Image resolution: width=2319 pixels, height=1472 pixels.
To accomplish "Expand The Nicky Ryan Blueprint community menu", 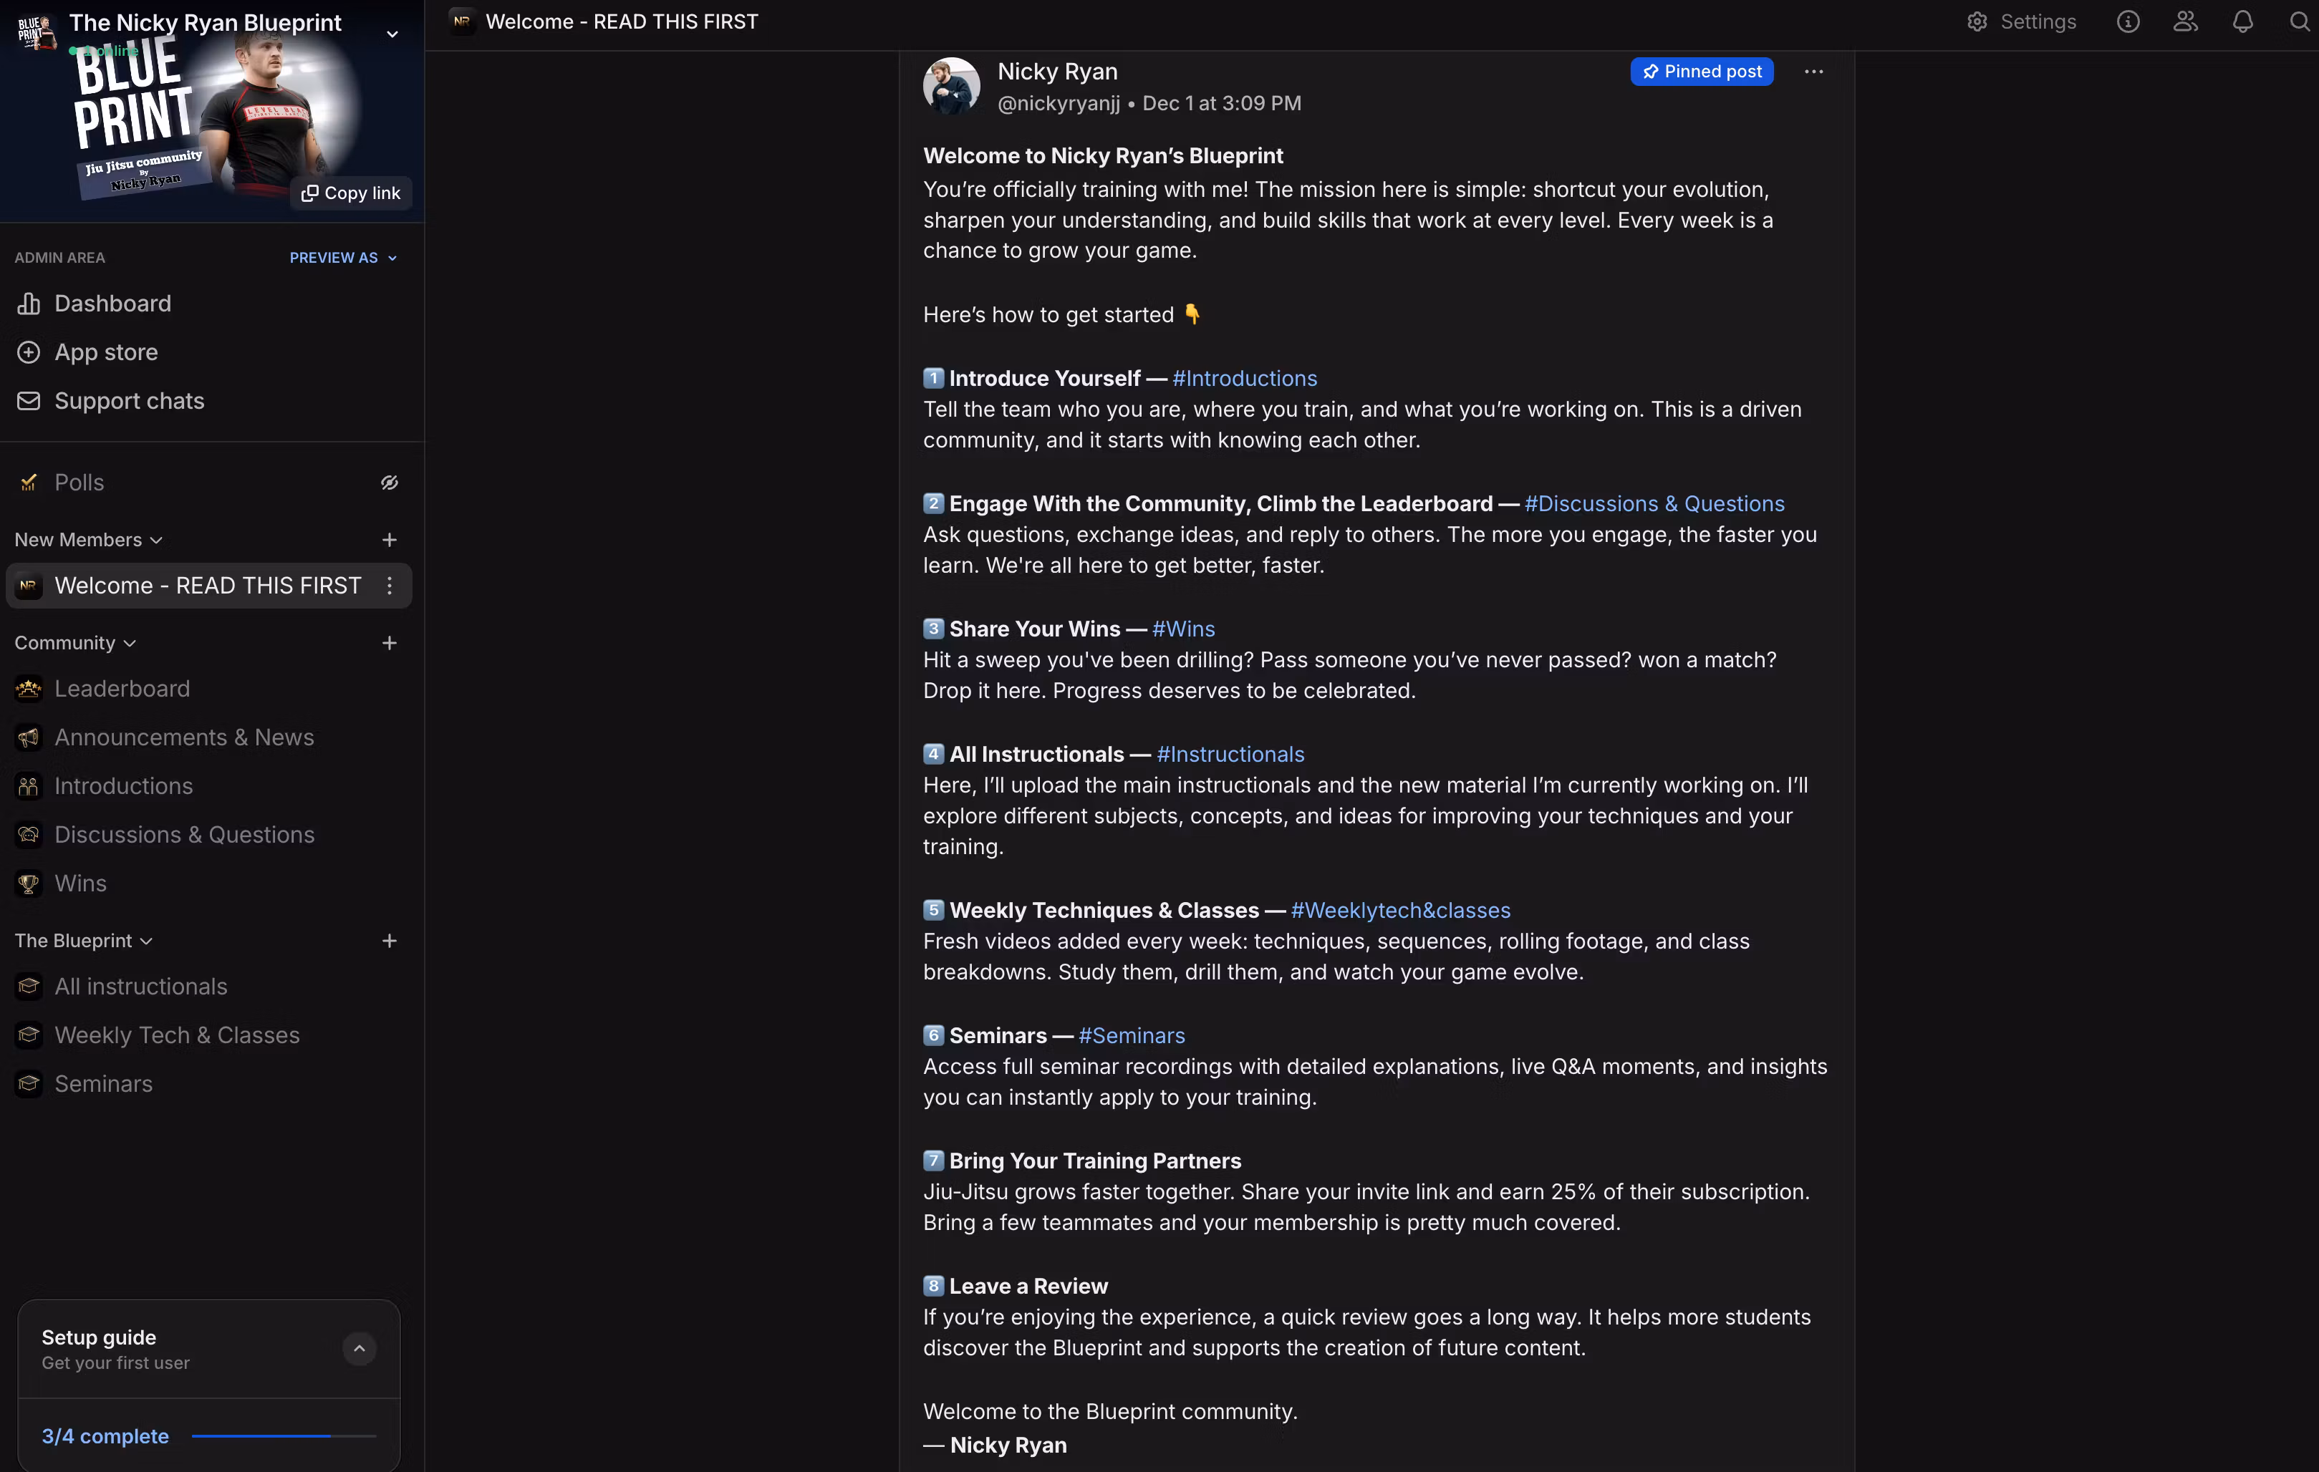I will [392, 34].
